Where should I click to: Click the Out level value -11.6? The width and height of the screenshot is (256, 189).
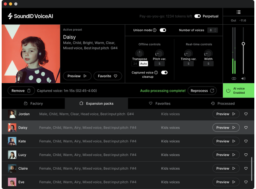coord(243,21)
